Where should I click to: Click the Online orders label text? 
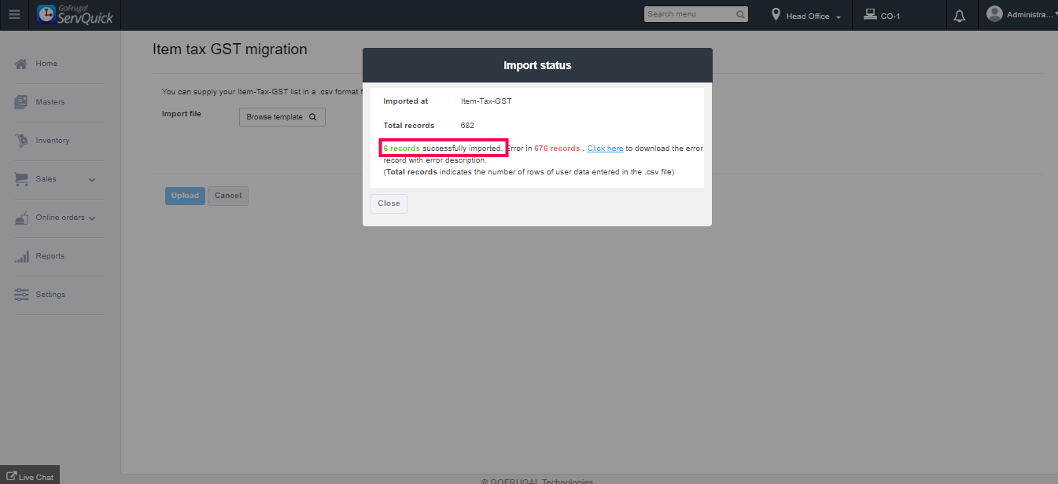click(60, 218)
